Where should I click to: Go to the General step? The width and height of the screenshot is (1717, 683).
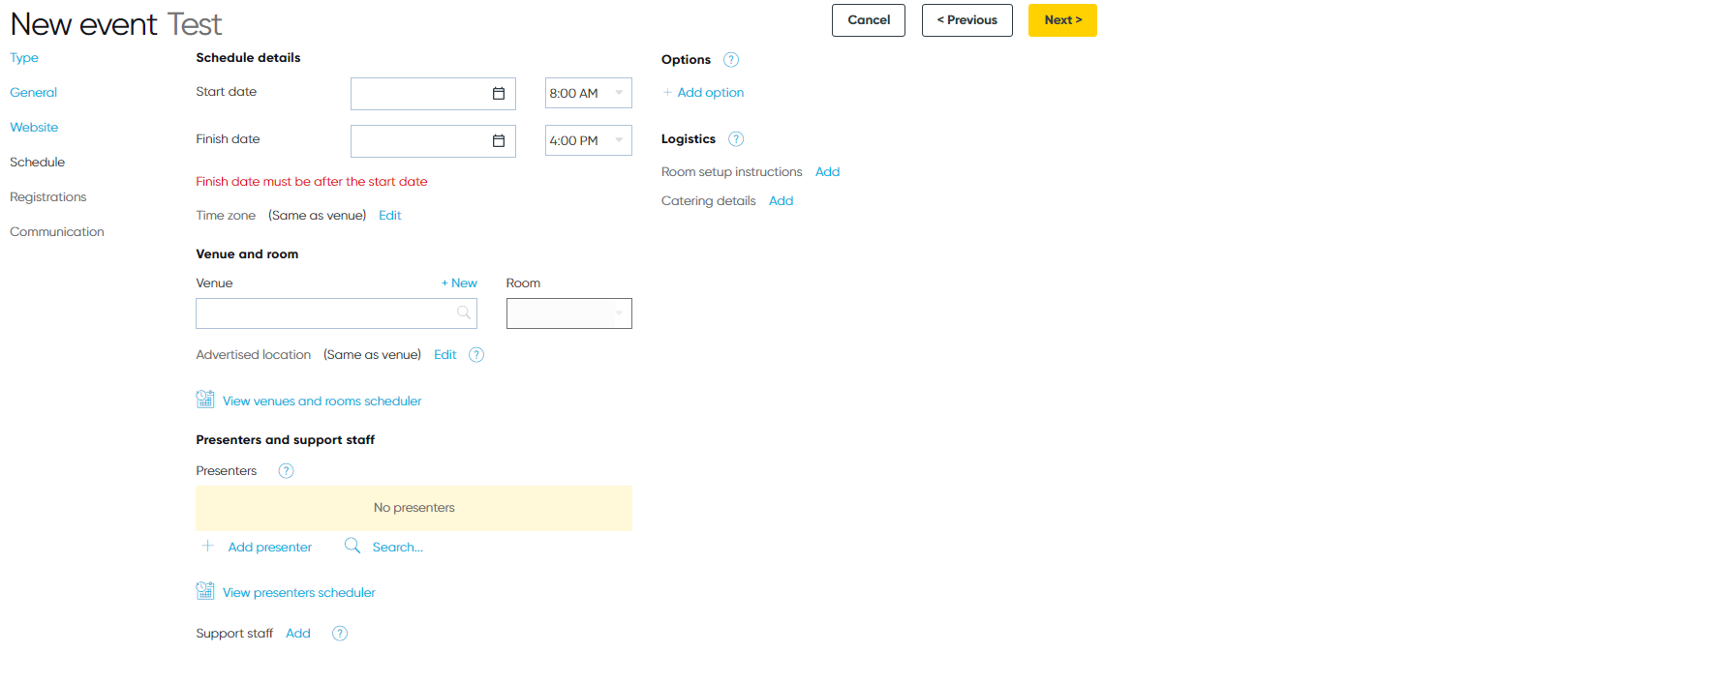pos(34,93)
